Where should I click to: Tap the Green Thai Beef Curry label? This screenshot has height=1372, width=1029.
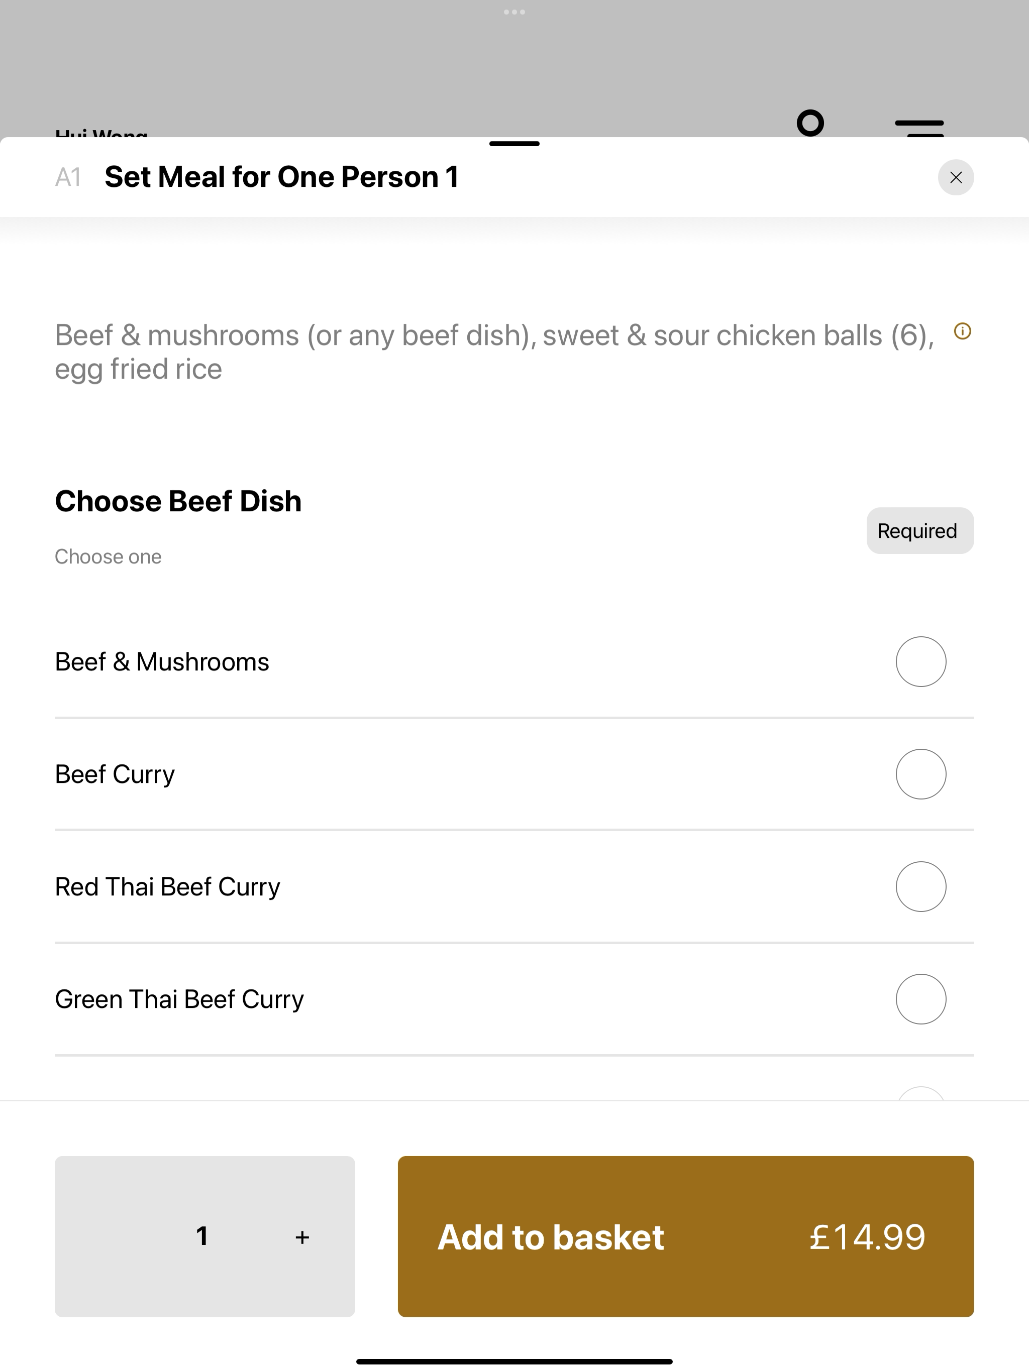click(x=179, y=999)
